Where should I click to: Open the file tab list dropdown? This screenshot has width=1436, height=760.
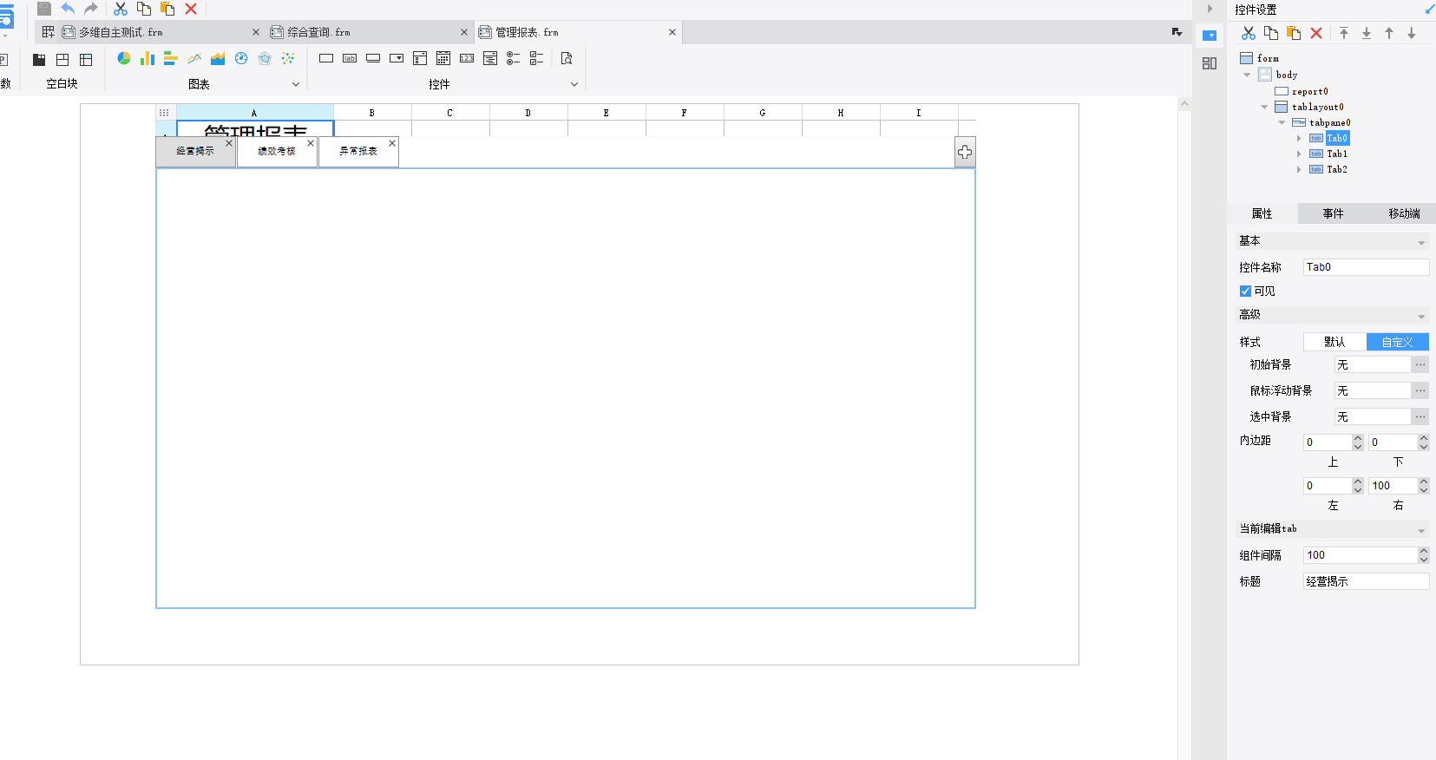(x=1177, y=32)
